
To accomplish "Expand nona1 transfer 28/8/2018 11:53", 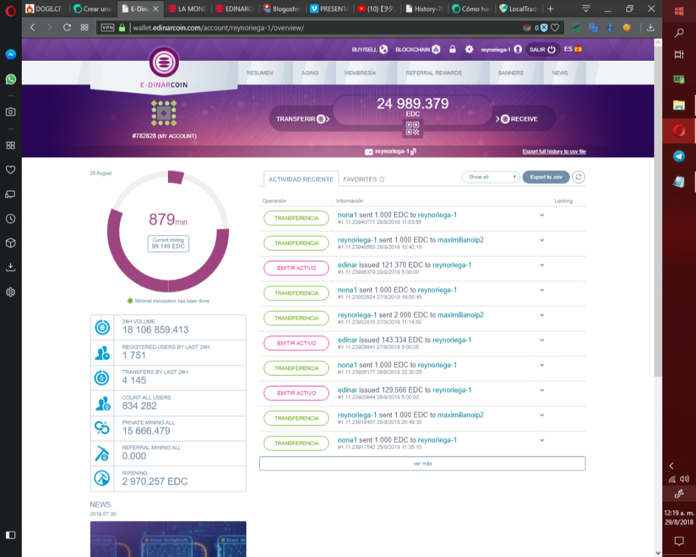I will (542, 215).
